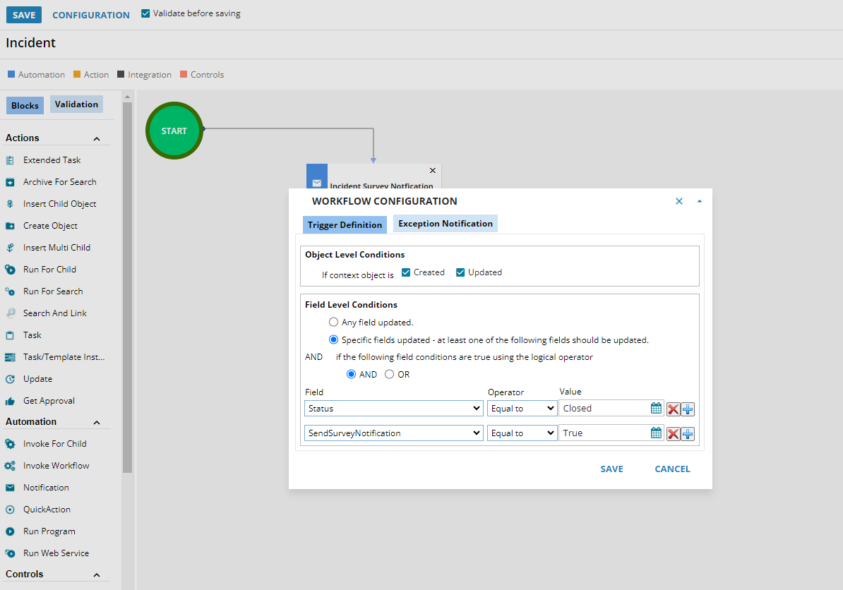Screen dimensions: 843x590
Task: Open operator dropdown for SendSurveyNotification row
Action: coord(522,433)
